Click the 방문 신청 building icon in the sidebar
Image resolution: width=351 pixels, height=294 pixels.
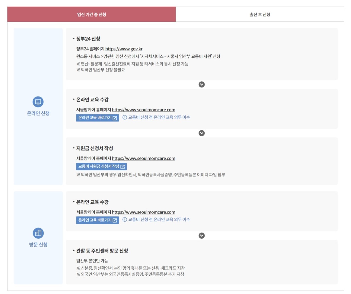click(x=38, y=233)
